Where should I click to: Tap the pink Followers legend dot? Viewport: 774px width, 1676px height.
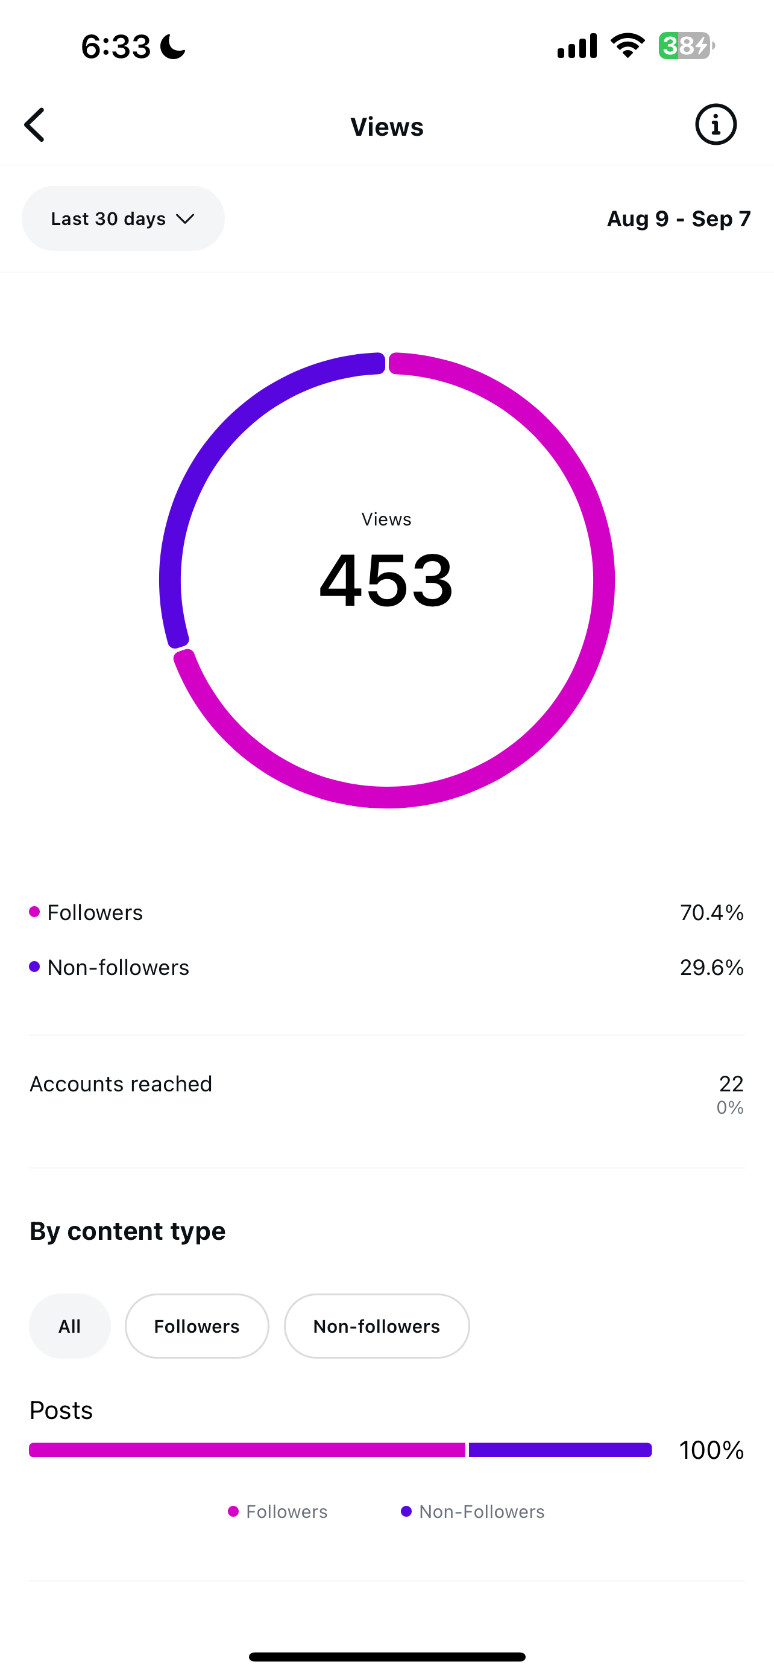click(x=34, y=912)
